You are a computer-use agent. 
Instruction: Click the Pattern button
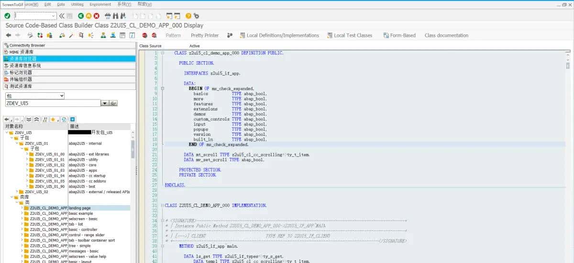tap(173, 35)
